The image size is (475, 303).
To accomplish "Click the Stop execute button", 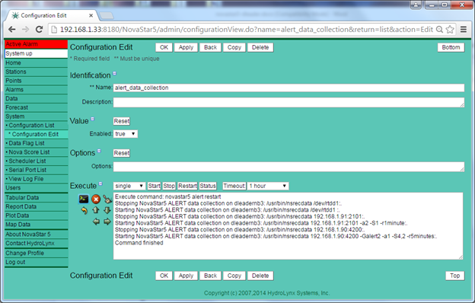I will pyautogui.click(x=169, y=186).
